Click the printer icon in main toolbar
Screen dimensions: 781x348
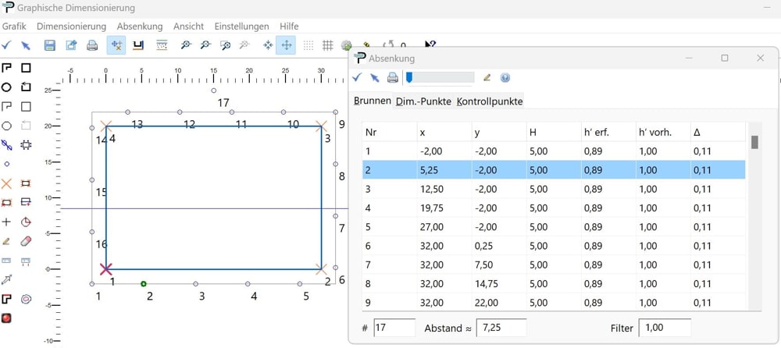click(92, 45)
